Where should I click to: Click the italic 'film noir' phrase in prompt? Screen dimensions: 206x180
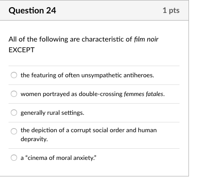pos(146,39)
